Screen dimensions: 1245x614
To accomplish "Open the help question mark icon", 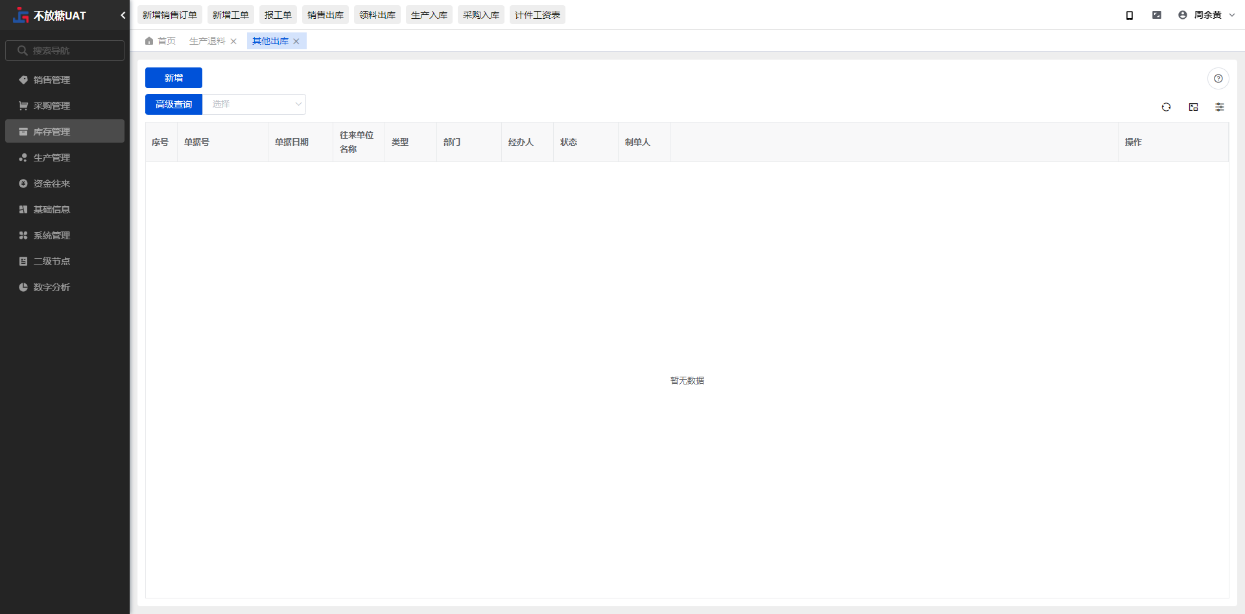I will (1218, 78).
